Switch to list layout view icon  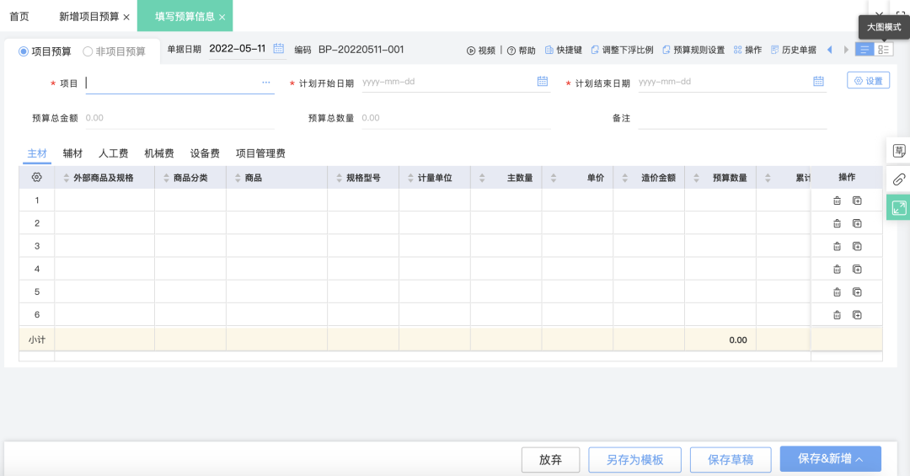864,50
